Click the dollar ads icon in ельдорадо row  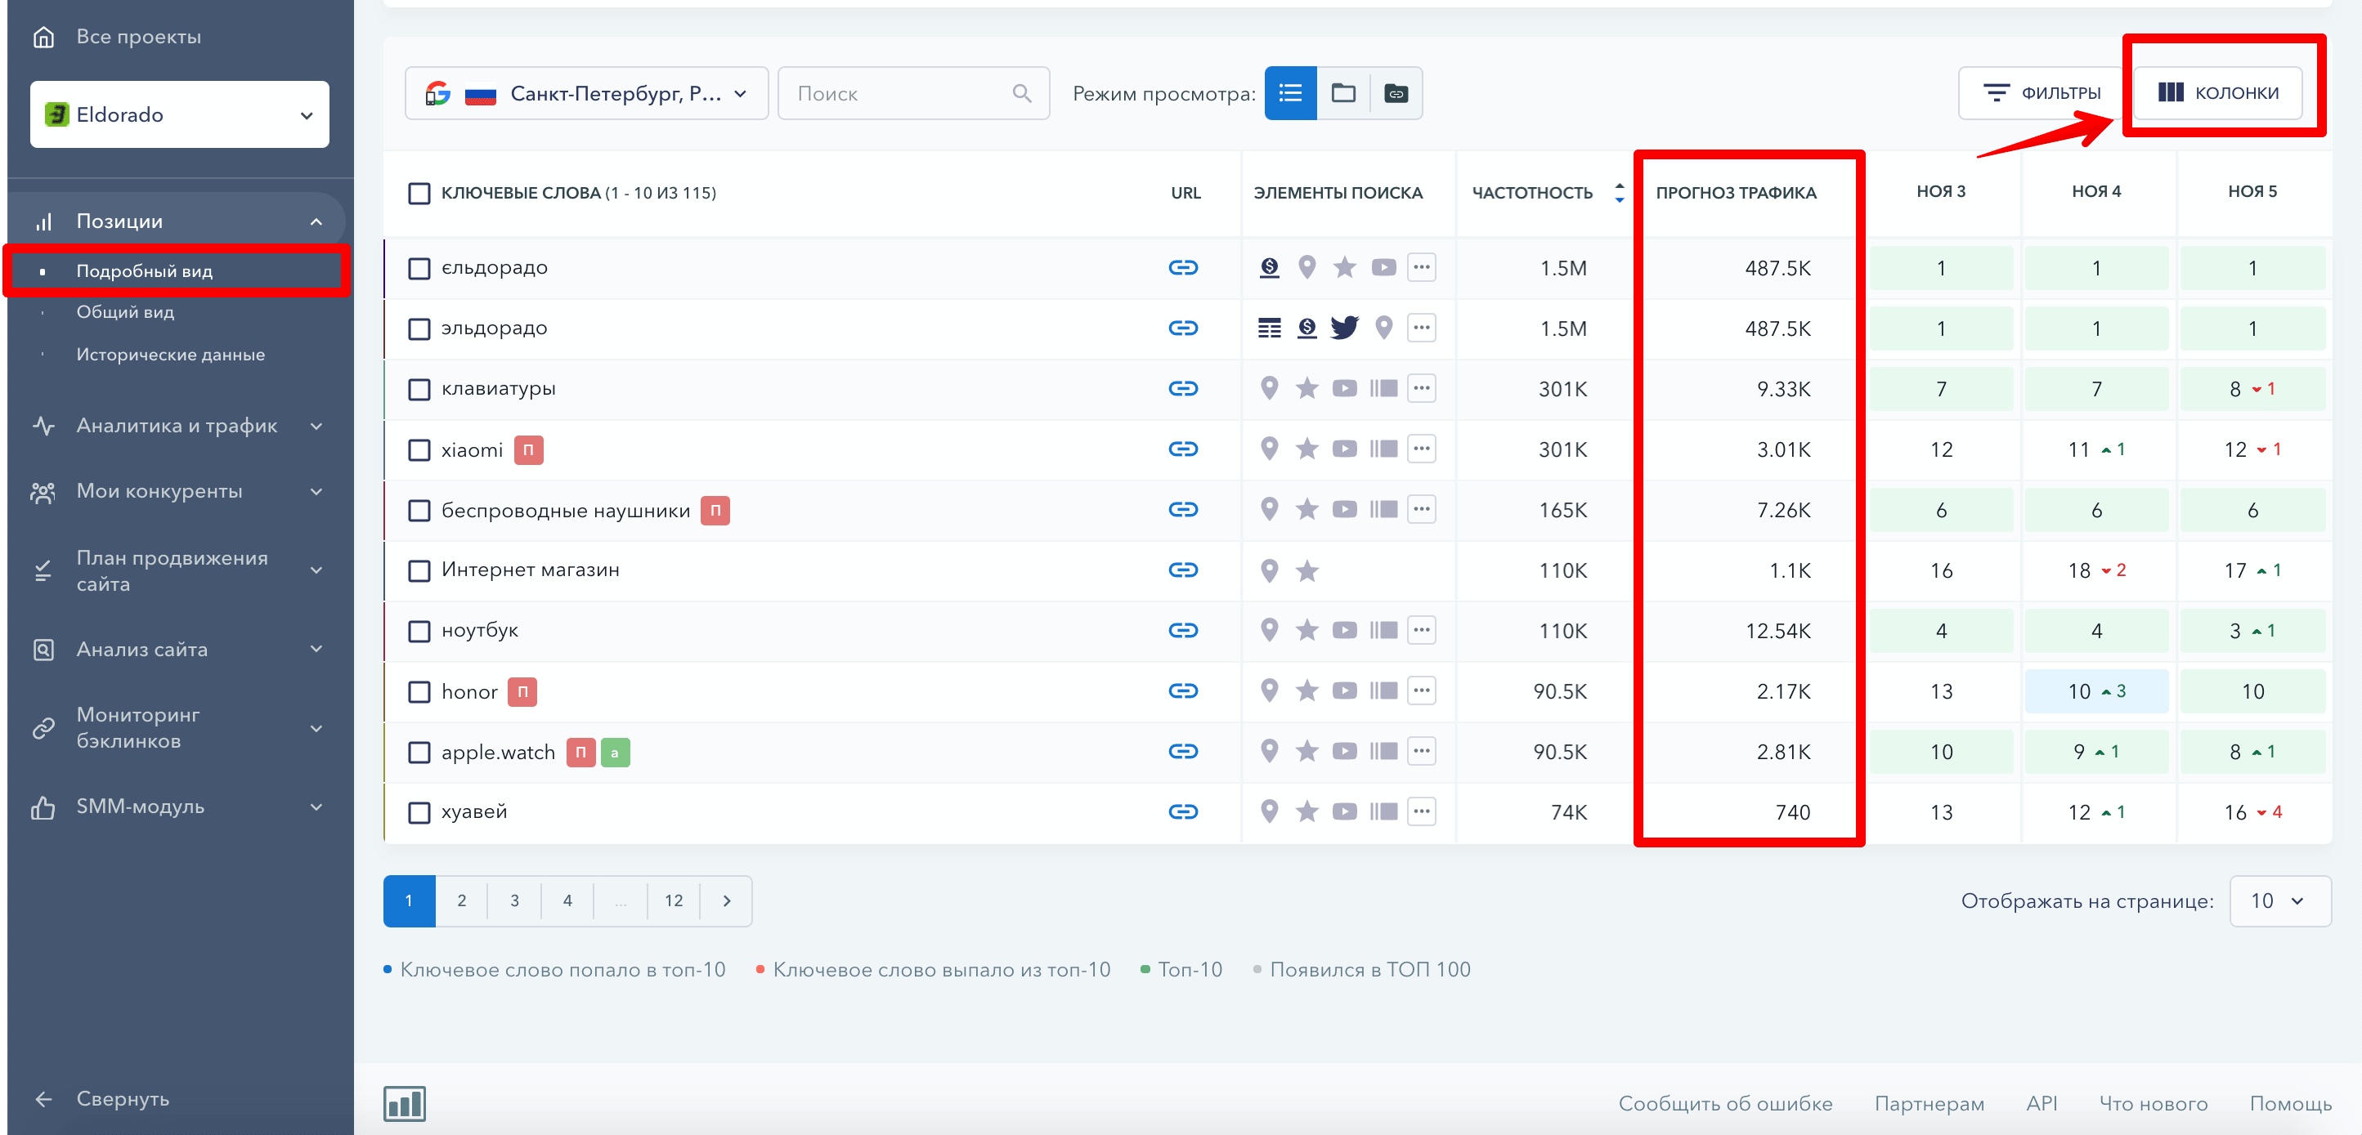[x=1269, y=267]
